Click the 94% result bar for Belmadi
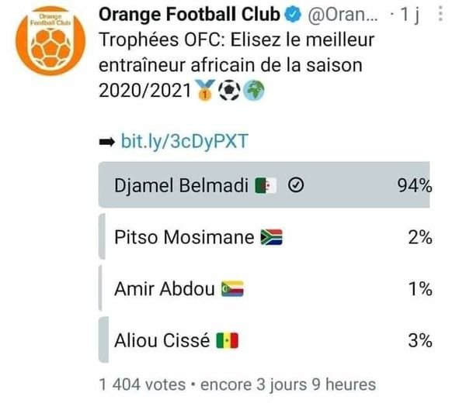Image resolution: width=466 pixels, height=403 pixels. coord(264,184)
